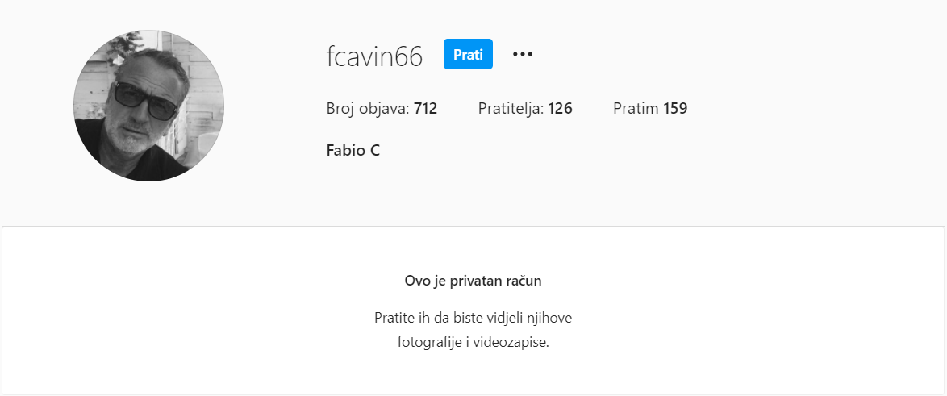Click the 'fotografije i videozapise' text line
947x396 pixels.
473,342
